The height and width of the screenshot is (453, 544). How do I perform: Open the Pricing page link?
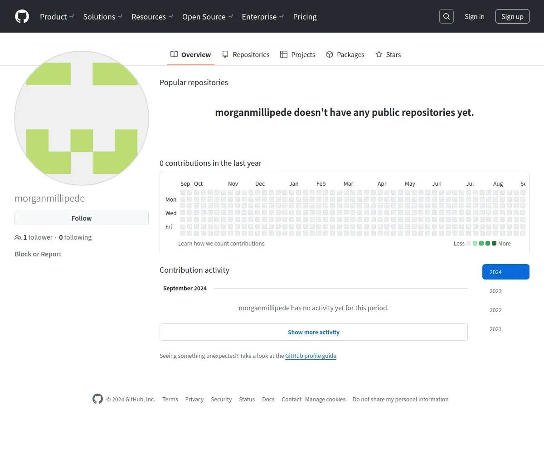tap(305, 17)
